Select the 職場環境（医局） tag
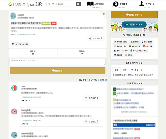The height and width of the screenshot is (139, 166). pyautogui.click(x=121, y=42)
